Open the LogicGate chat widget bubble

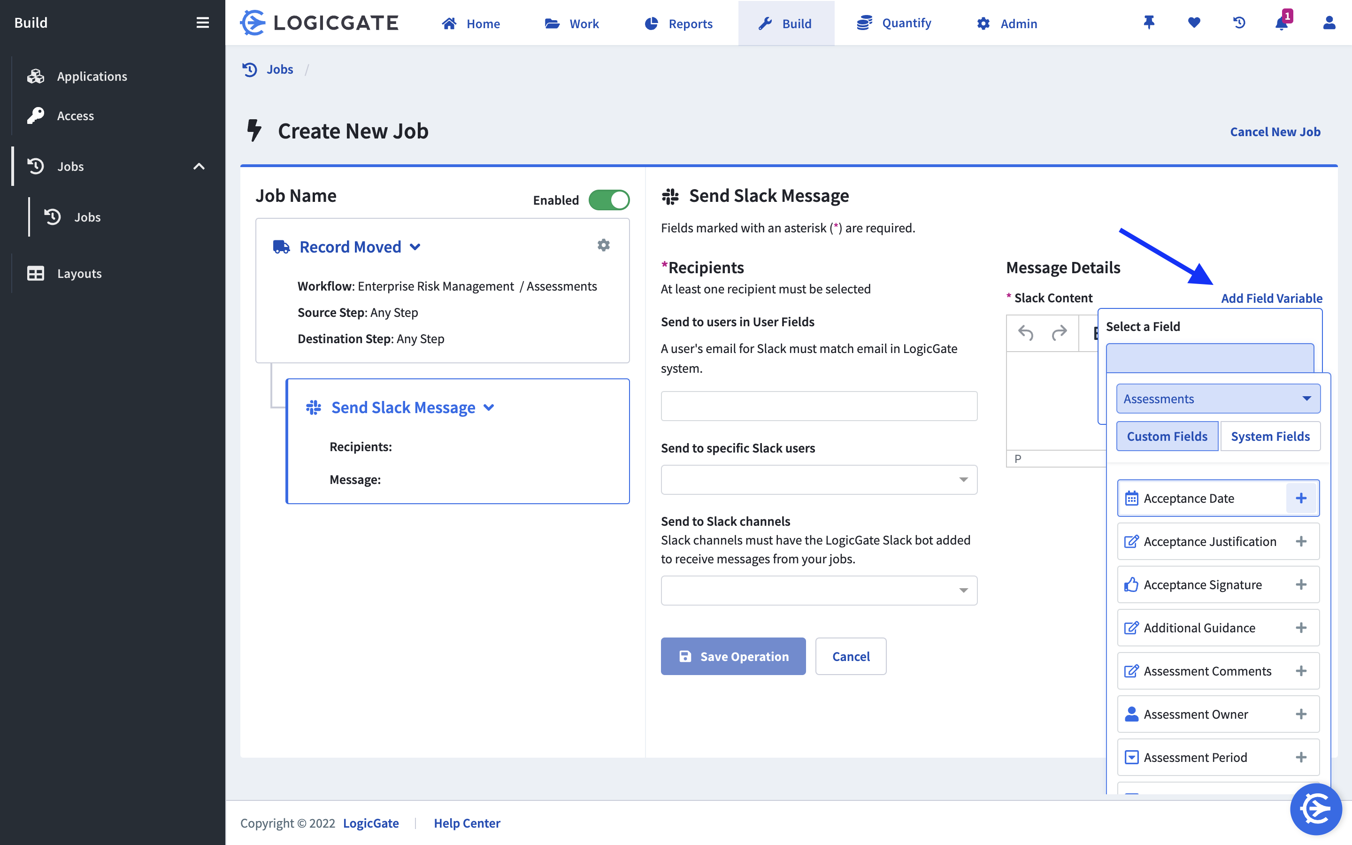[x=1316, y=809]
